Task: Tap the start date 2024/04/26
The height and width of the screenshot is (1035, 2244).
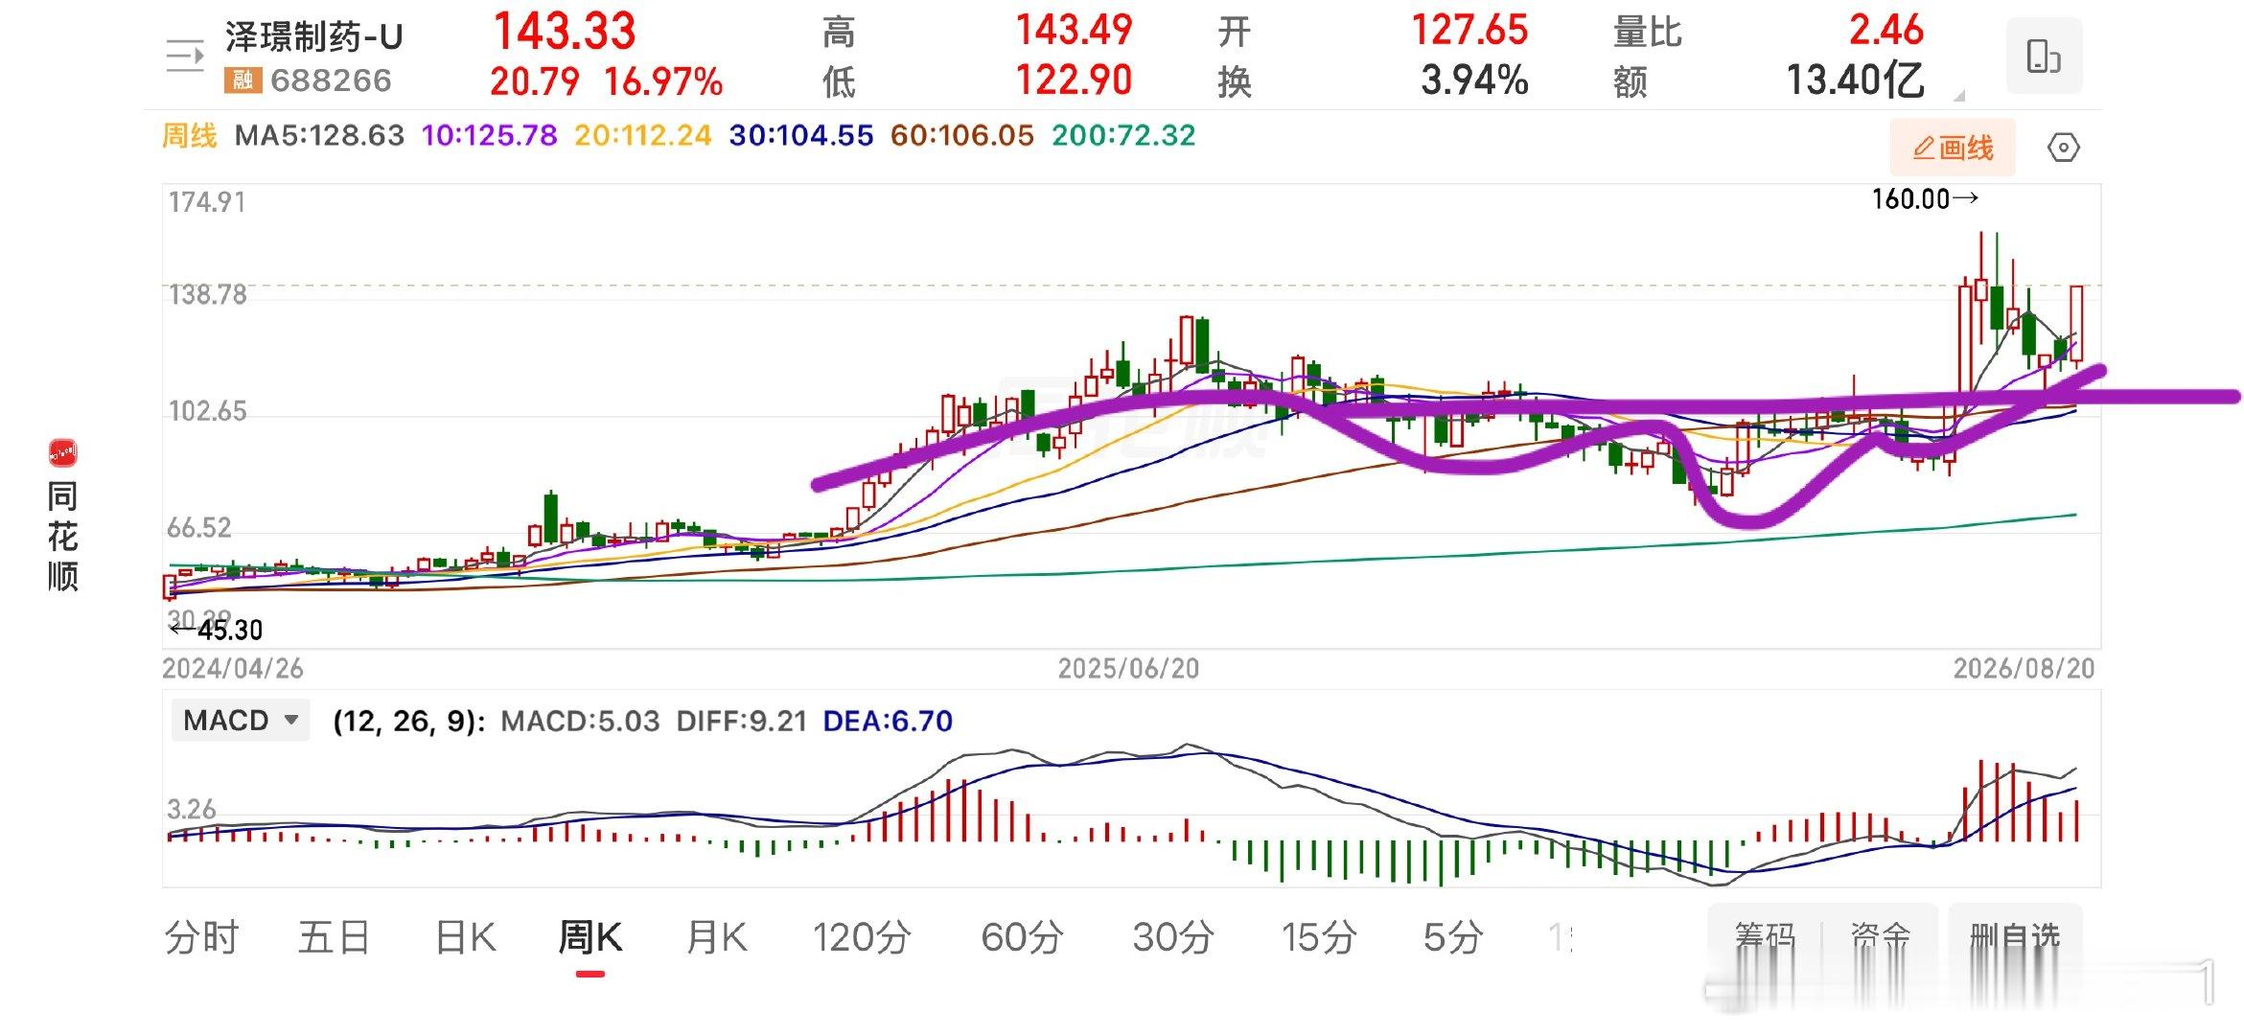Action: pos(233,668)
